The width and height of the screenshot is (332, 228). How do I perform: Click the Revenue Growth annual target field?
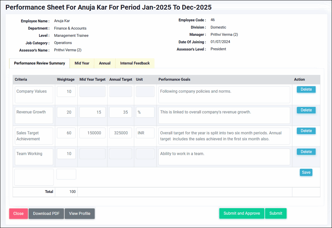121,112
